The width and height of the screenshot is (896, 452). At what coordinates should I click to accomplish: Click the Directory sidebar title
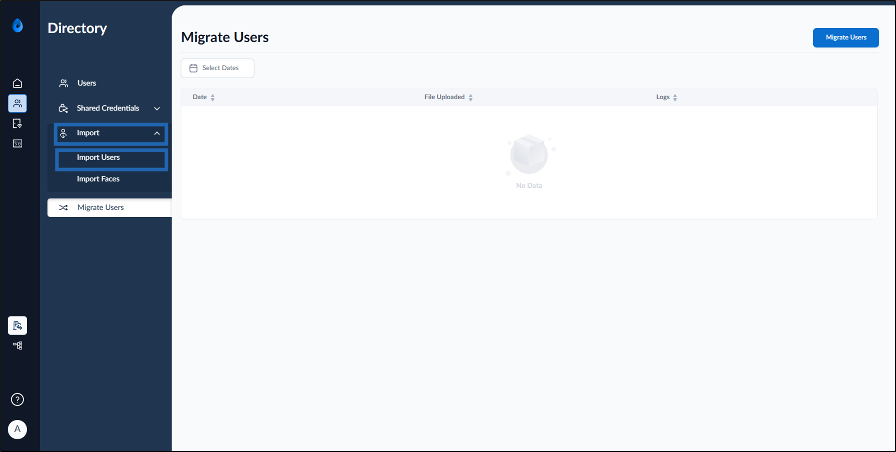click(77, 28)
